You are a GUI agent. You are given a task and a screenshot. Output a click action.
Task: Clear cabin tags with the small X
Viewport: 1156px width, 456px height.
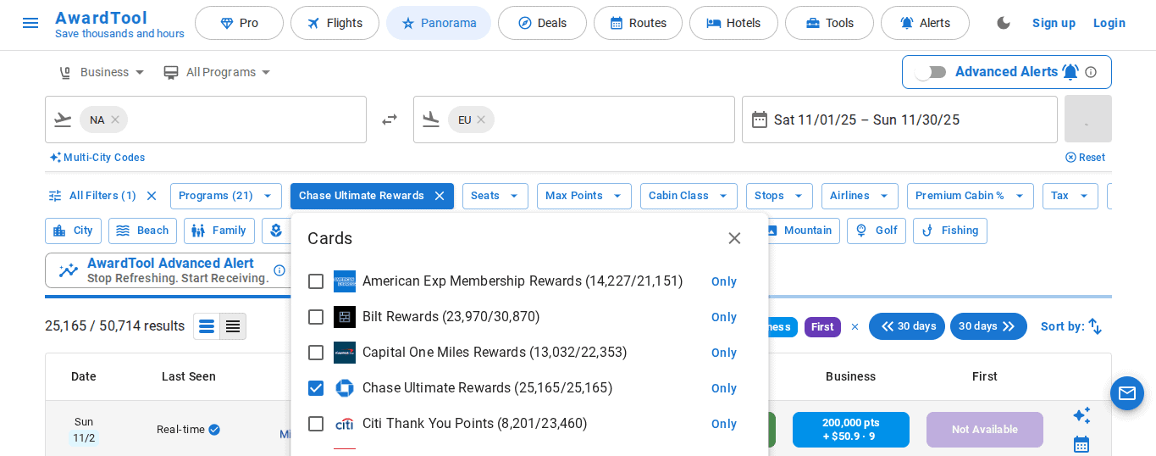click(855, 327)
